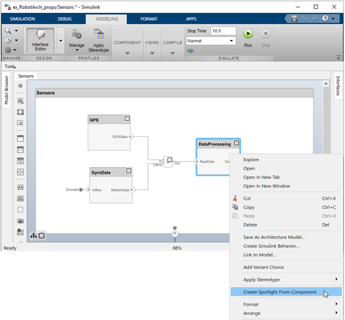Select Copy in the context menu

[286, 207]
